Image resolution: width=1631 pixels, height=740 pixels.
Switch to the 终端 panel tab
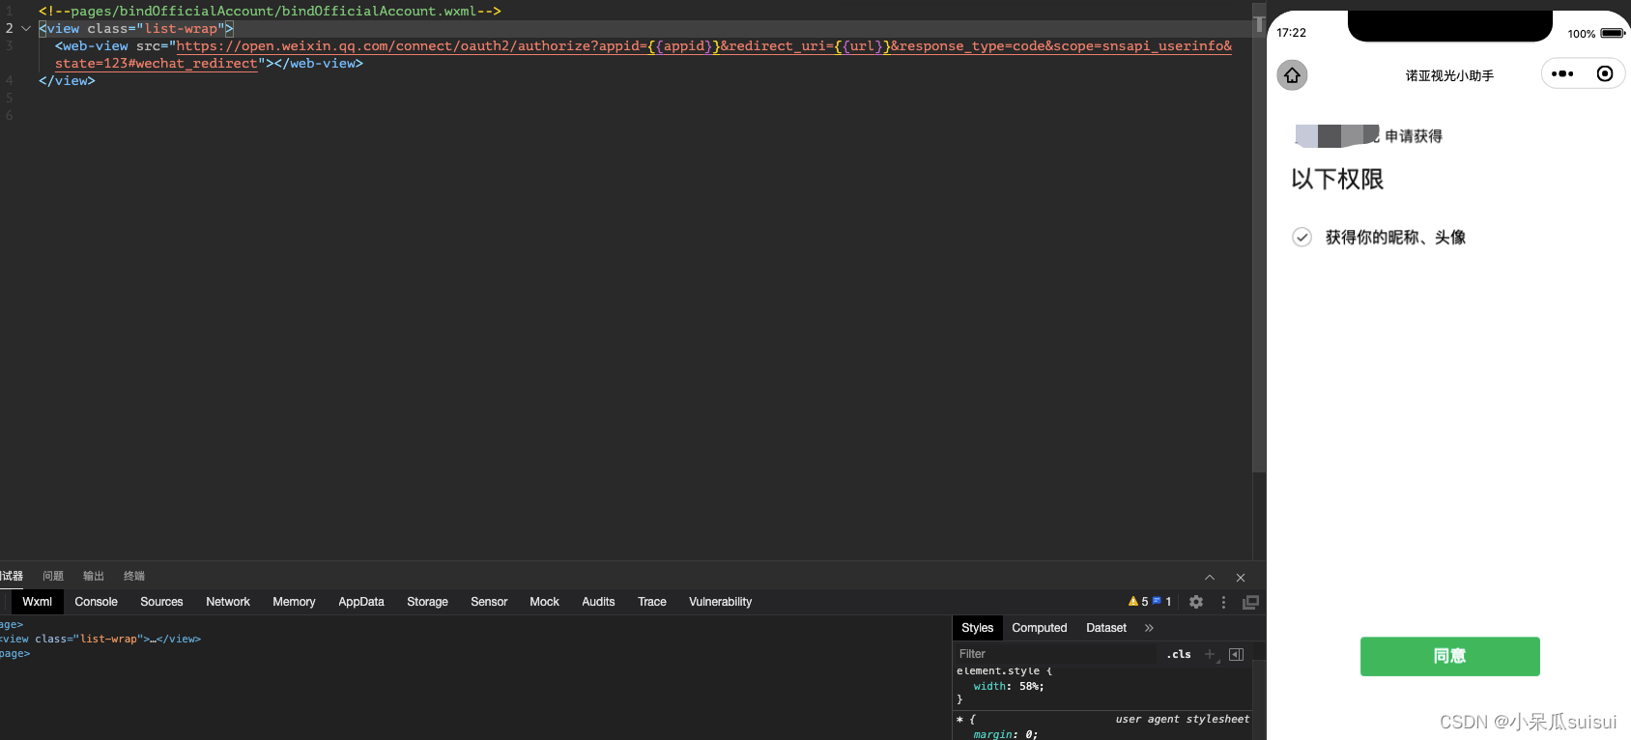(134, 576)
